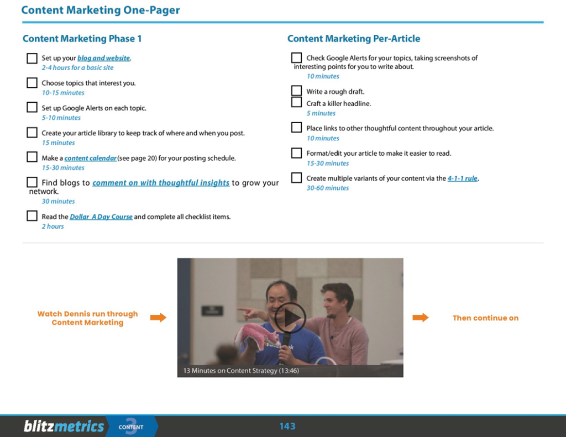This screenshot has height=437, width=566.
Task: Click the 'Then continue on' text
Action: (x=485, y=318)
